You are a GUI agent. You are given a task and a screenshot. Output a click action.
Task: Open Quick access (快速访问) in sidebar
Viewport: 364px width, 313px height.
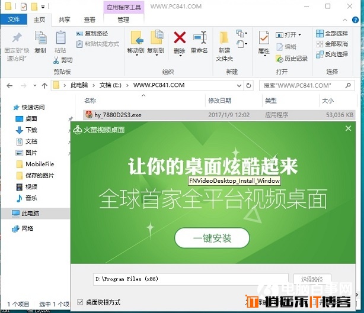click(x=29, y=107)
